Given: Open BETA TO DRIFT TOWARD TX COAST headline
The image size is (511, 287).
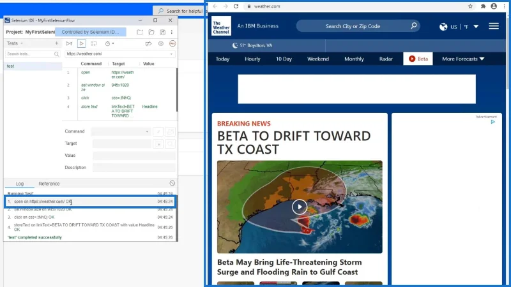Looking at the screenshot, I should (294, 142).
